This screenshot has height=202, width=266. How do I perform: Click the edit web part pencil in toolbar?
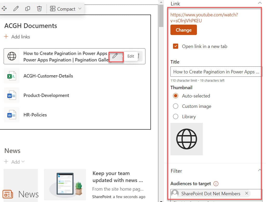(16, 8)
